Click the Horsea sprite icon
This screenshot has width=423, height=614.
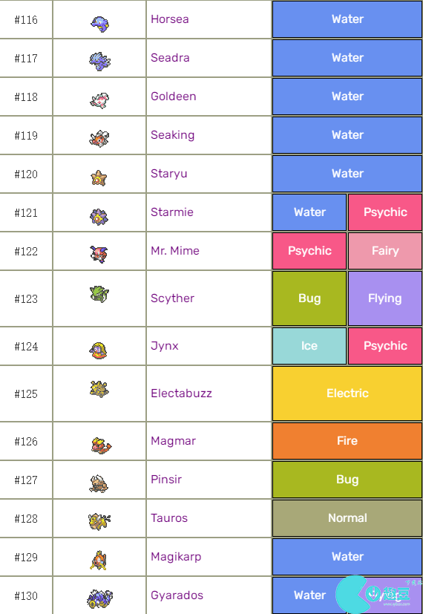(99, 25)
